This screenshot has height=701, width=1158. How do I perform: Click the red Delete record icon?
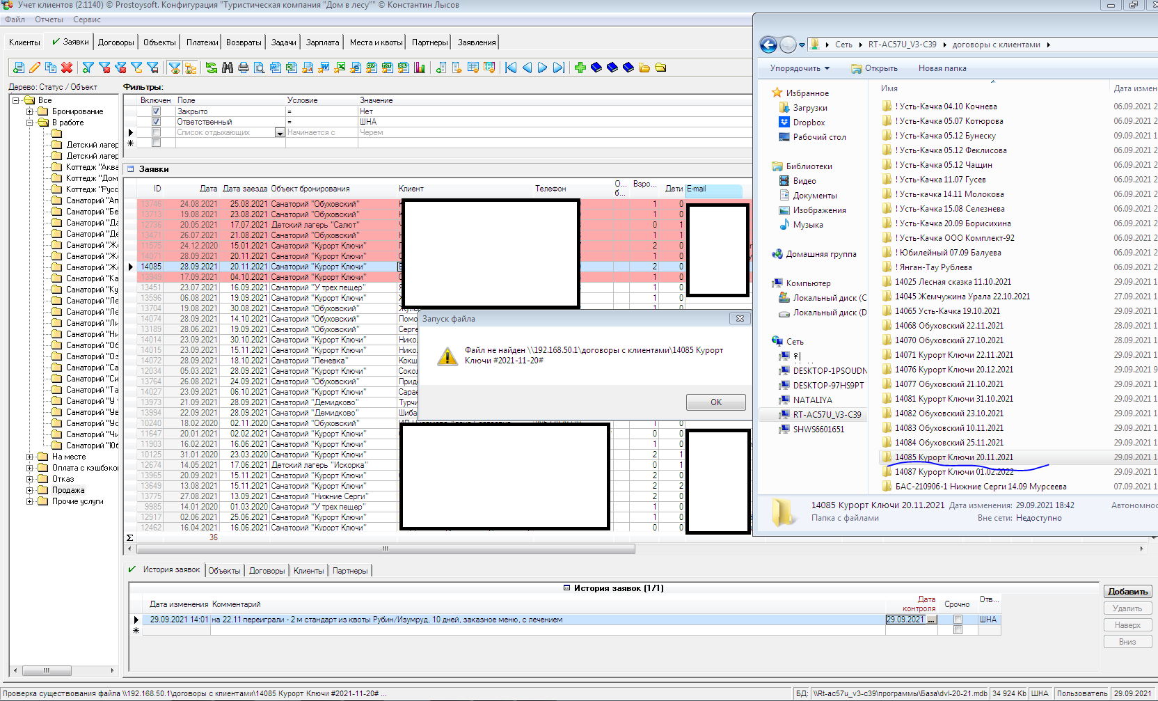click(x=67, y=68)
